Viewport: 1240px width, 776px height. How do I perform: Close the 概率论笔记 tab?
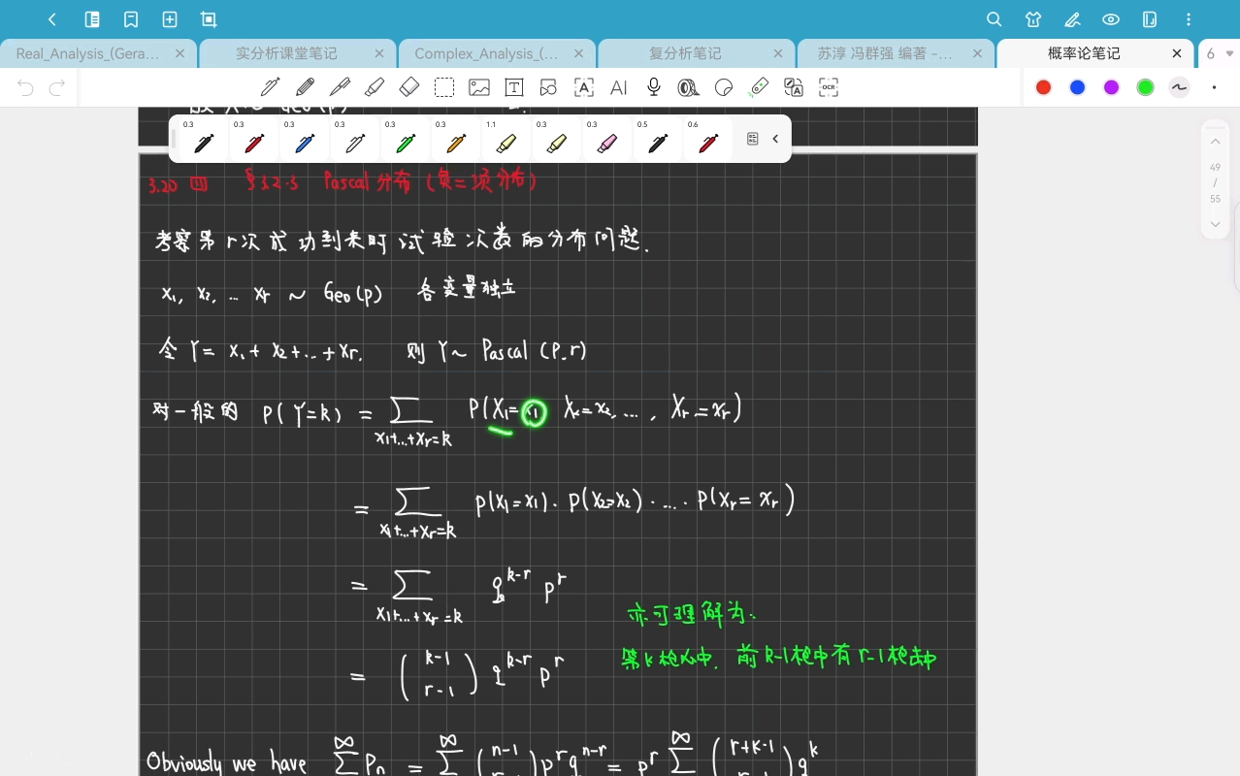pos(1177,53)
